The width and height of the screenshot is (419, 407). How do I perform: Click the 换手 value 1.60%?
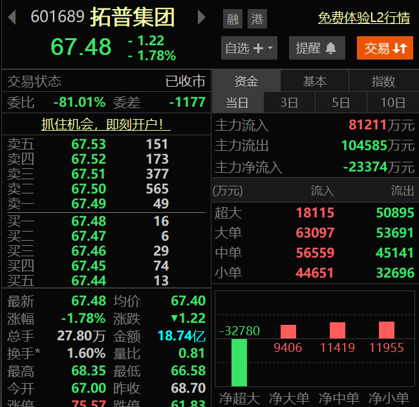pyautogui.click(x=86, y=353)
